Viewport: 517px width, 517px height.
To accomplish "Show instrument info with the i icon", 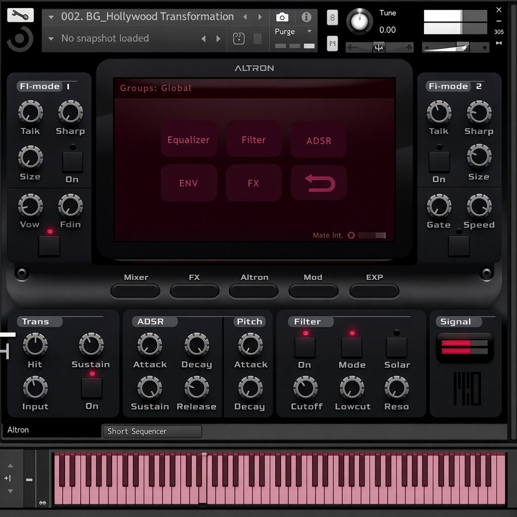I will (306, 17).
